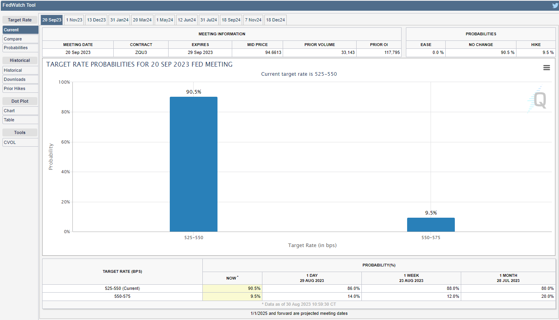Viewport: 559px width, 320px height.
Task: Open Compare in the Target Rate sidebar
Action: pyautogui.click(x=20, y=39)
